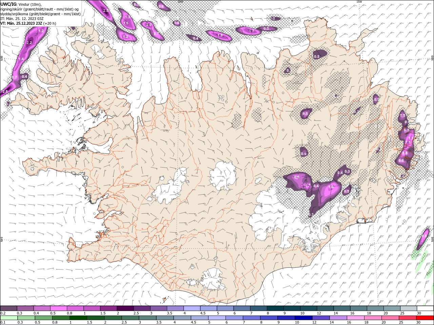The width and height of the screenshot is (434, 325).
Task: Click the 2.0 snowfall value on the map
Action: coord(149,25)
